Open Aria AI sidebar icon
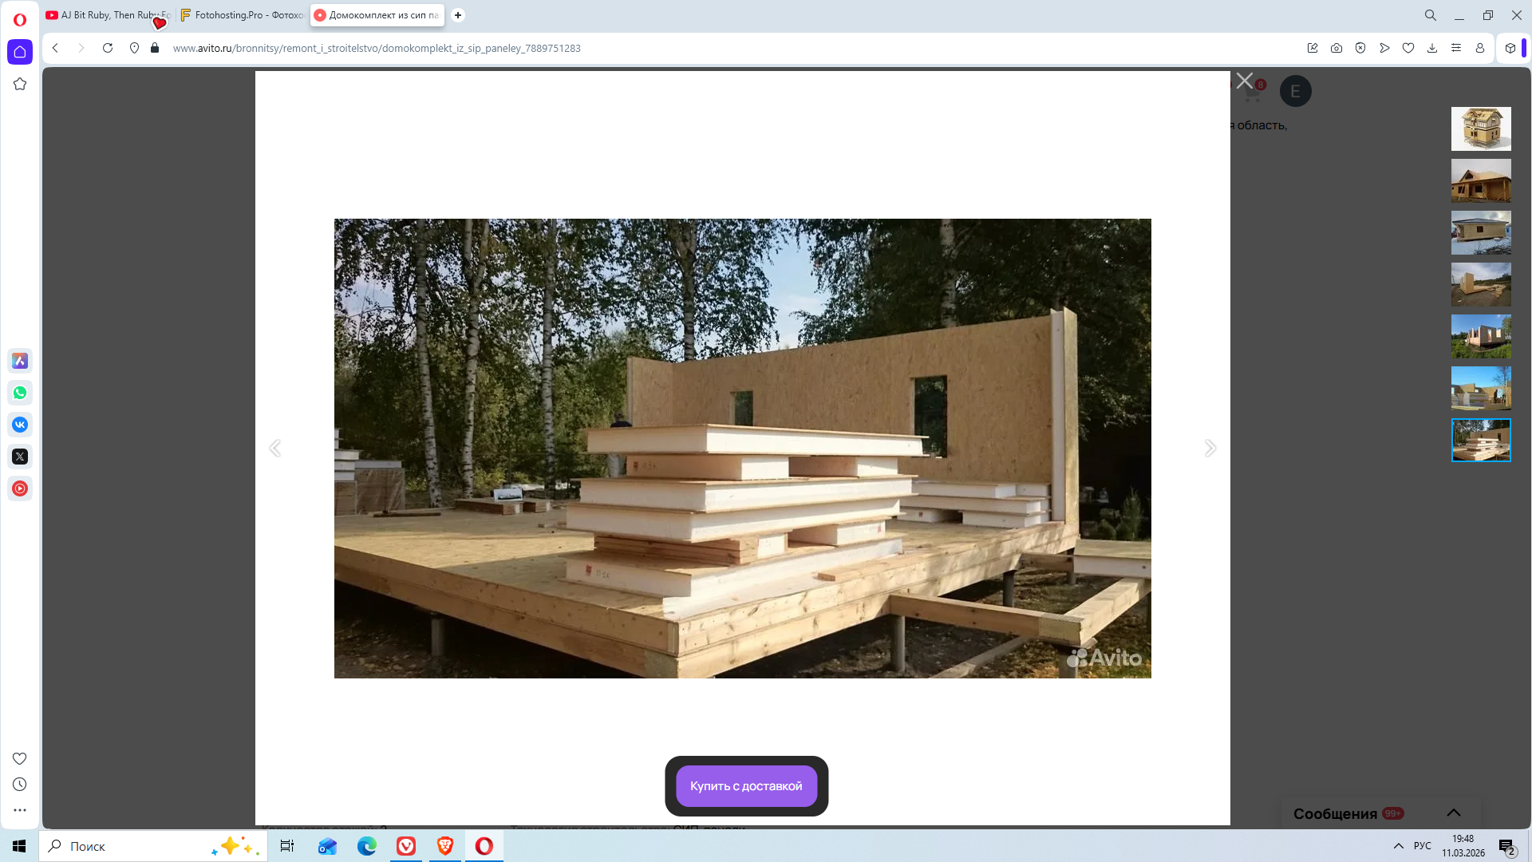 [20, 361]
